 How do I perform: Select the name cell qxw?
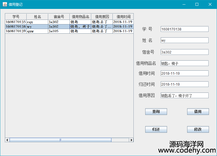(x=37, y=31)
